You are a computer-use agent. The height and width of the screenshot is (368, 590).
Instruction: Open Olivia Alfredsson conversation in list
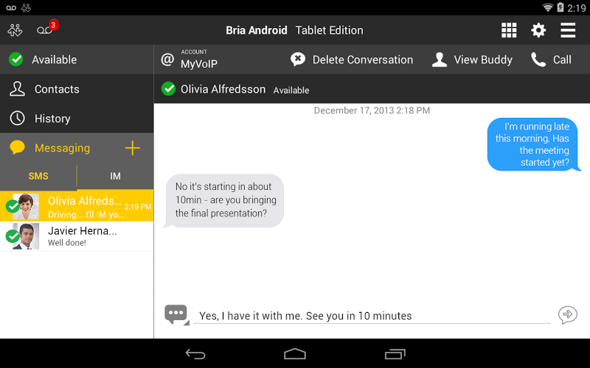point(77,206)
